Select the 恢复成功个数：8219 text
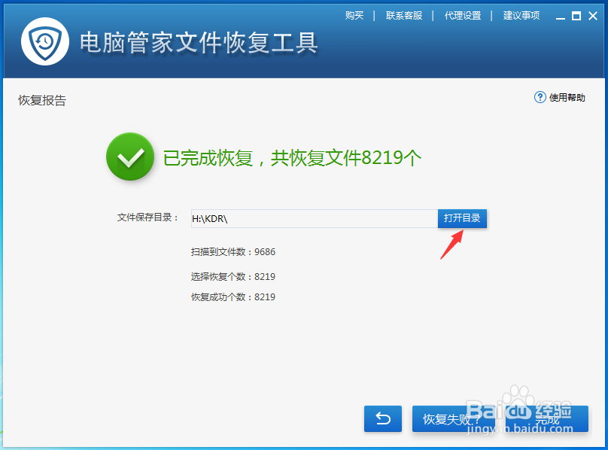The height and width of the screenshot is (450, 608). 233,296
